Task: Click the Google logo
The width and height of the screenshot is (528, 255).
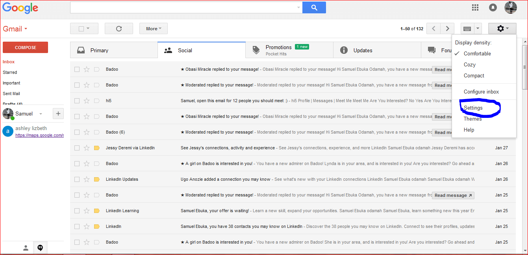Action: pos(20,8)
